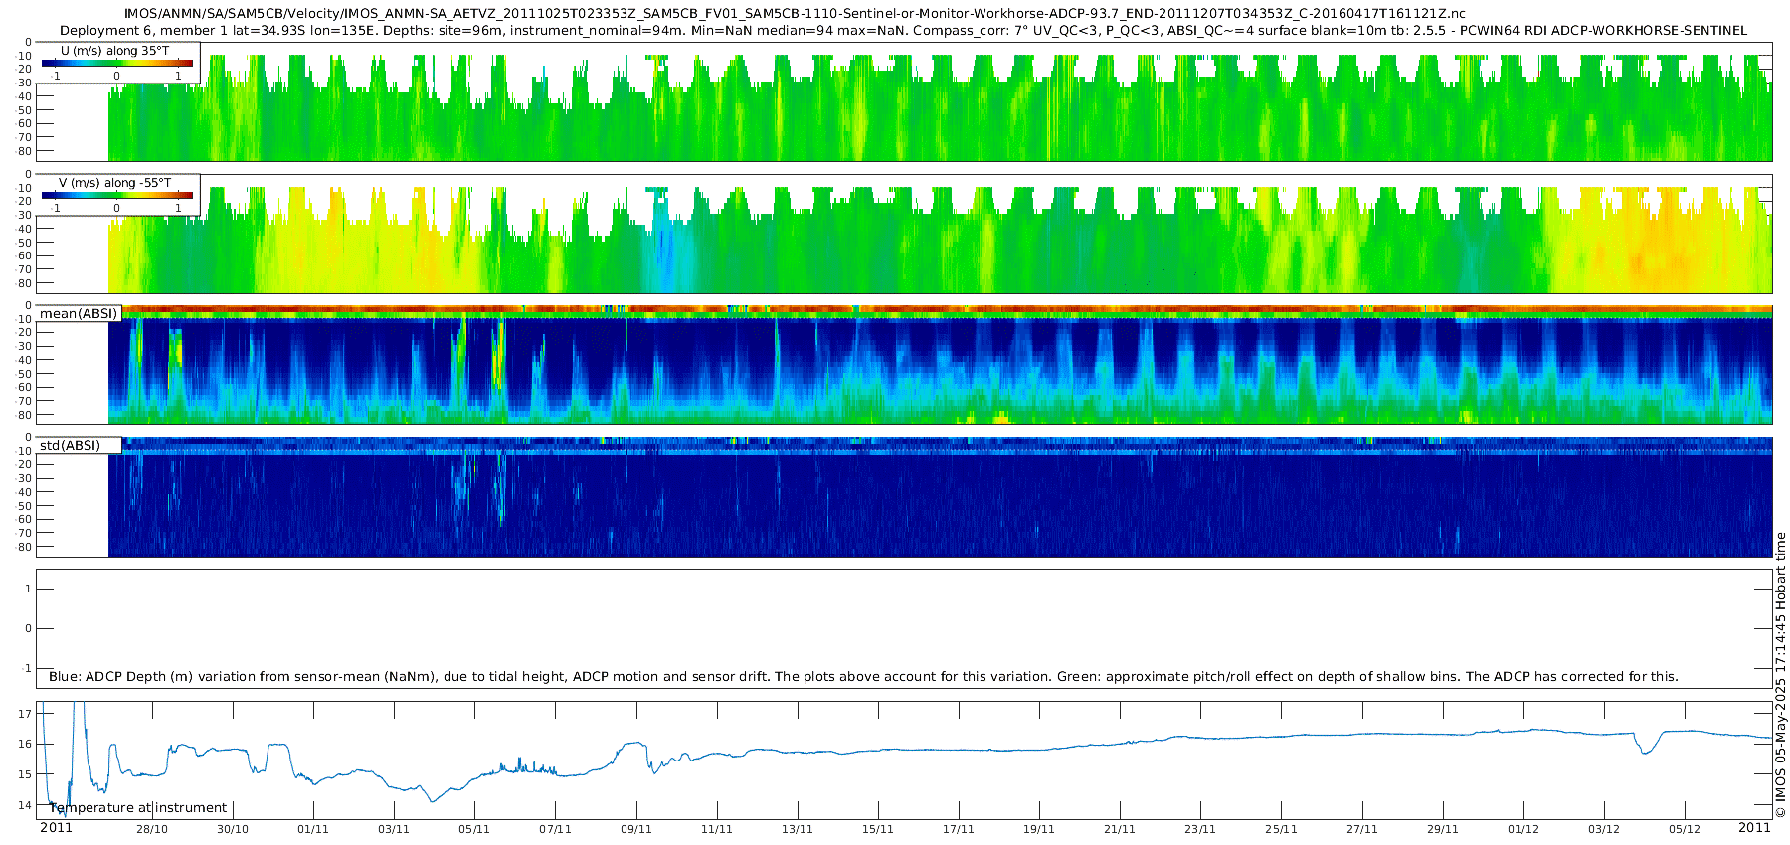Screen dimensions: 1790x845
Task: Click the '2011' year label at the axis end
Action: coord(1754,828)
